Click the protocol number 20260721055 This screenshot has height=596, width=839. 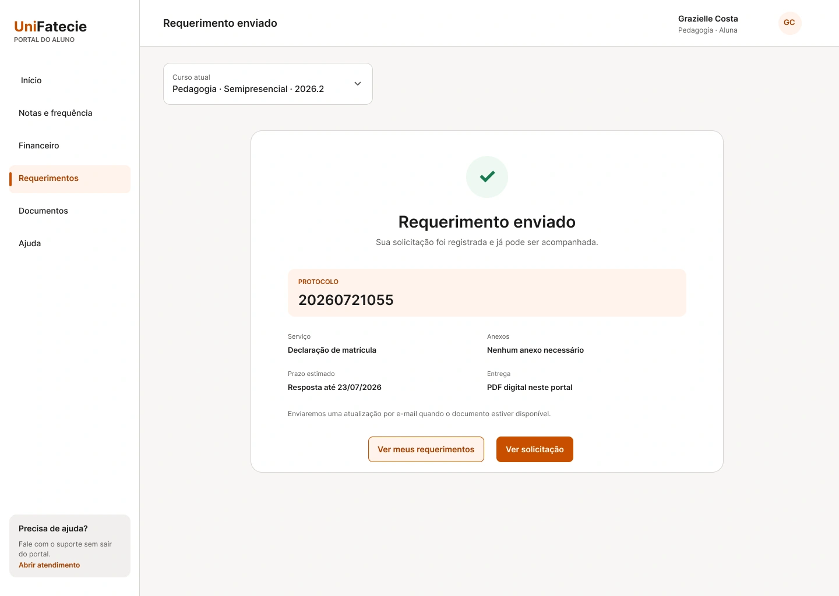[346, 300]
